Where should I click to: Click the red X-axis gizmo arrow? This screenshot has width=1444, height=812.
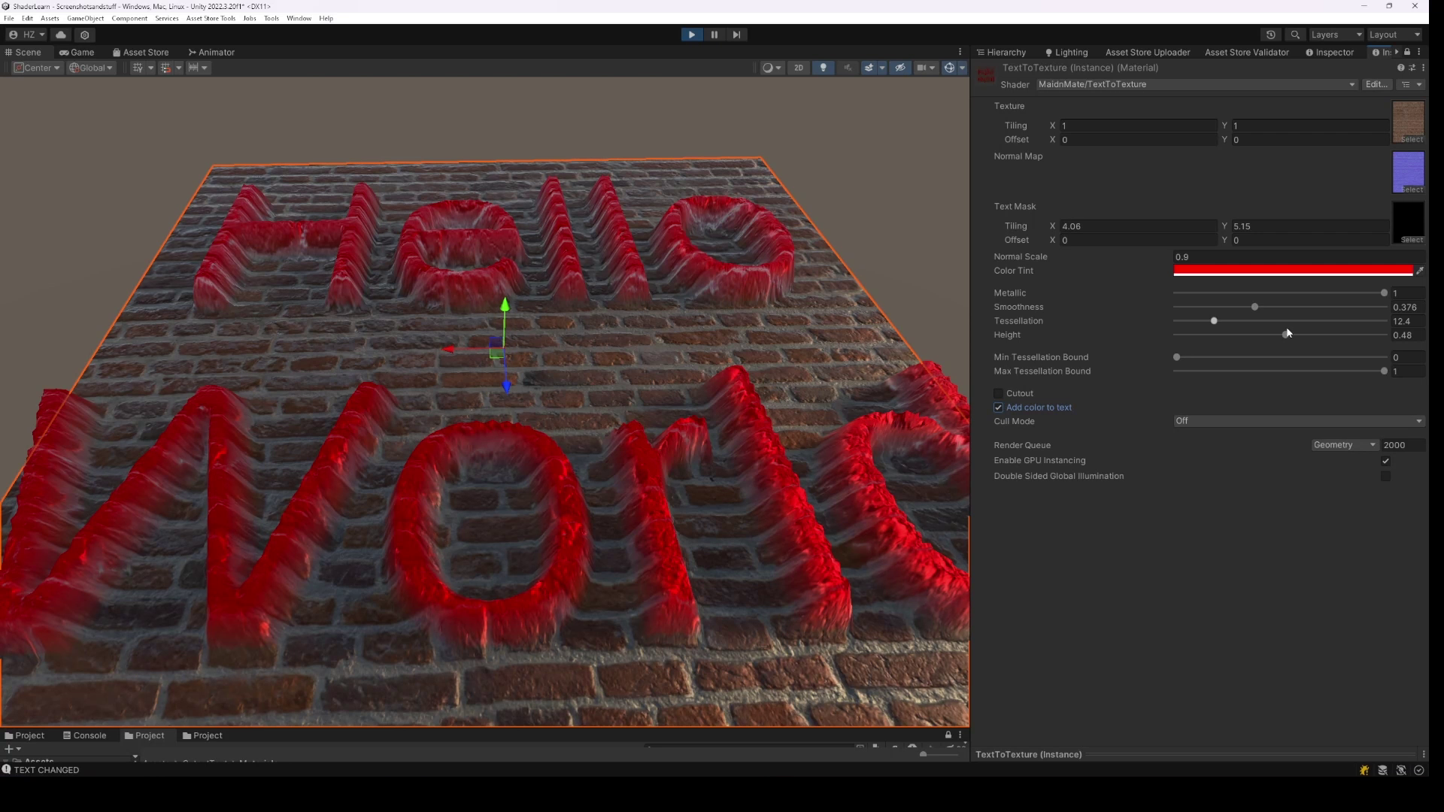pos(449,349)
